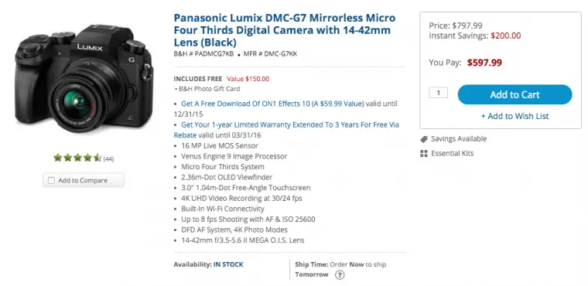This screenshot has width=588, height=286.
Task: Click the Lumix camera product image
Action: [x=84, y=79]
